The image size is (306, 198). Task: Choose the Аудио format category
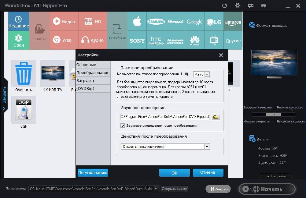coord(93,40)
